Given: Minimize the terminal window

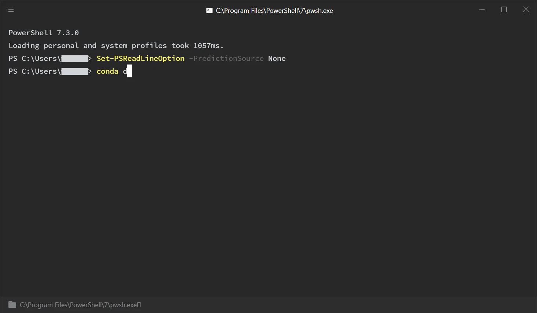Looking at the screenshot, I should pyautogui.click(x=482, y=10).
